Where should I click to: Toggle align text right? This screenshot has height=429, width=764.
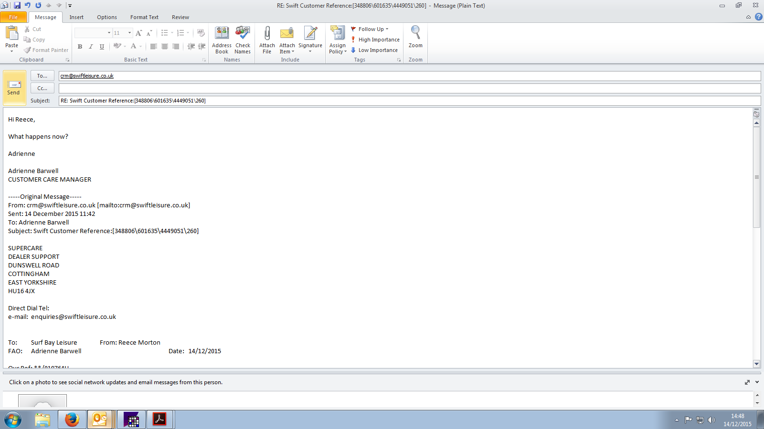coord(175,46)
